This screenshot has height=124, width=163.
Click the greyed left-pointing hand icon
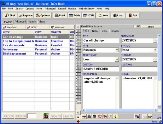click(x=145, y=116)
